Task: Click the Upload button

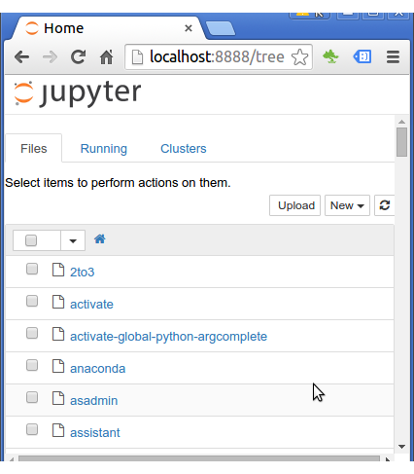Action: coord(294,205)
